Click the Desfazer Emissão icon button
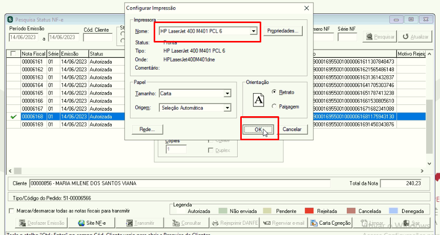This screenshot has height=235, width=440. [x=23, y=223]
